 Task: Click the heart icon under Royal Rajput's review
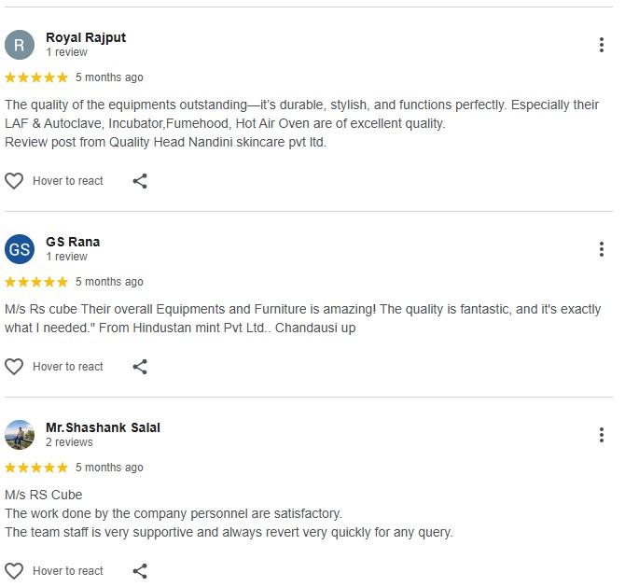point(14,181)
